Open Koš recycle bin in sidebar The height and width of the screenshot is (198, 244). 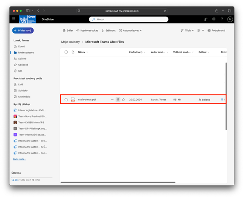pyautogui.click(x=21, y=70)
